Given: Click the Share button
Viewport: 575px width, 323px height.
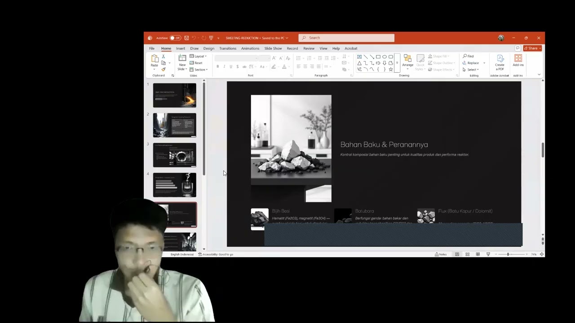Looking at the screenshot, I should coord(533,48).
